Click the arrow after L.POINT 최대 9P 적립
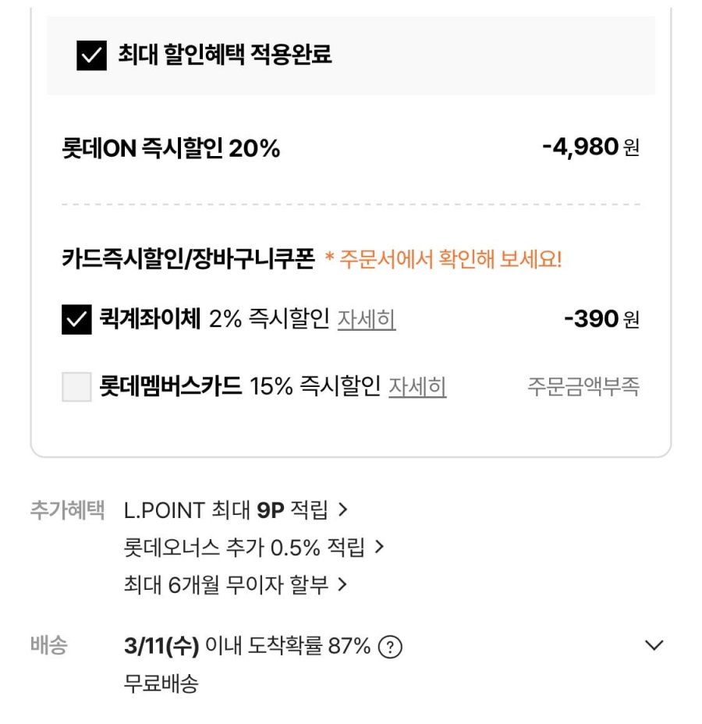 342,510
